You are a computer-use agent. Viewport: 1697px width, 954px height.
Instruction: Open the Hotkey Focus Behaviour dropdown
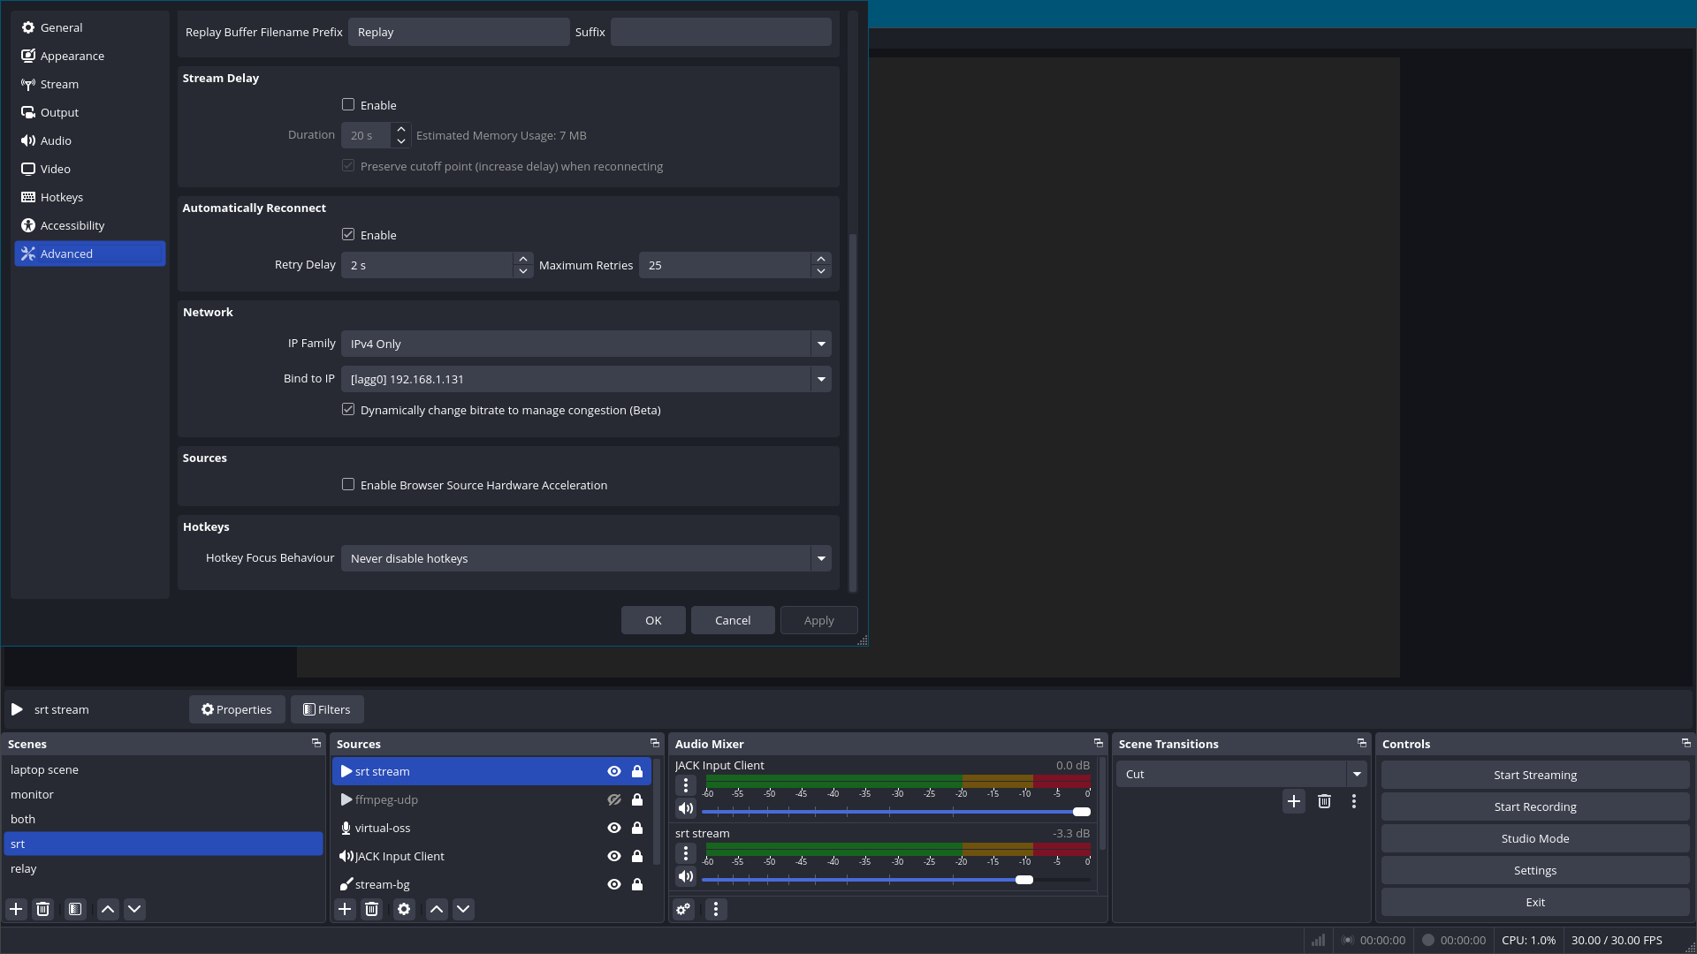coord(821,558)
